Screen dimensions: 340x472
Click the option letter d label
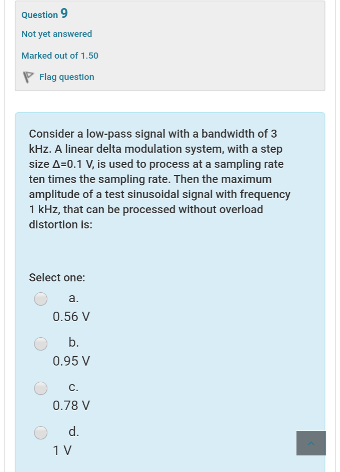point(73,431)
